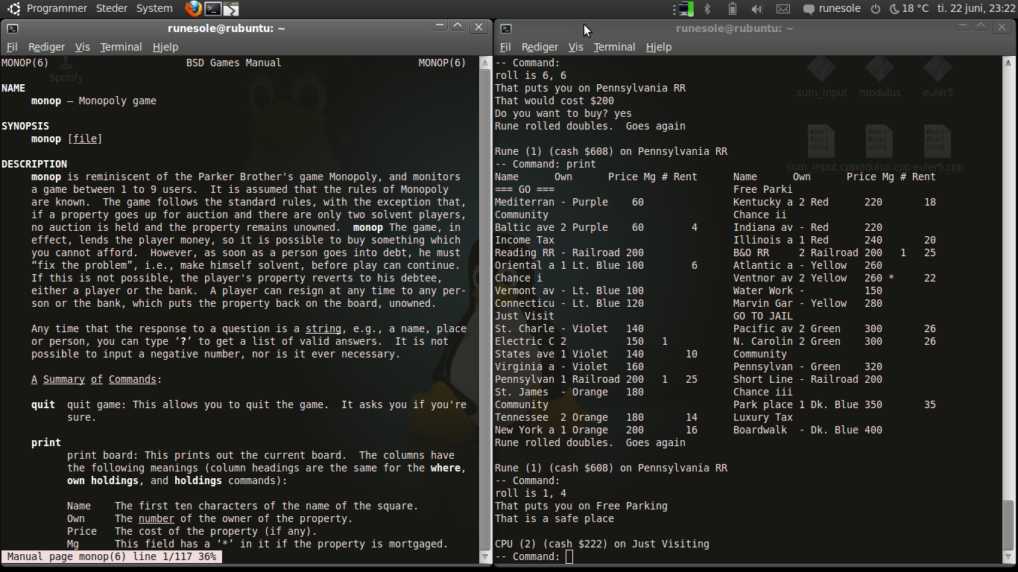
Task: Minimize the left terminal window
Action: tap(440, 26)
